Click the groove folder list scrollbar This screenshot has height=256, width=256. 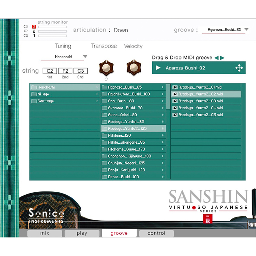tap(168, 97)
